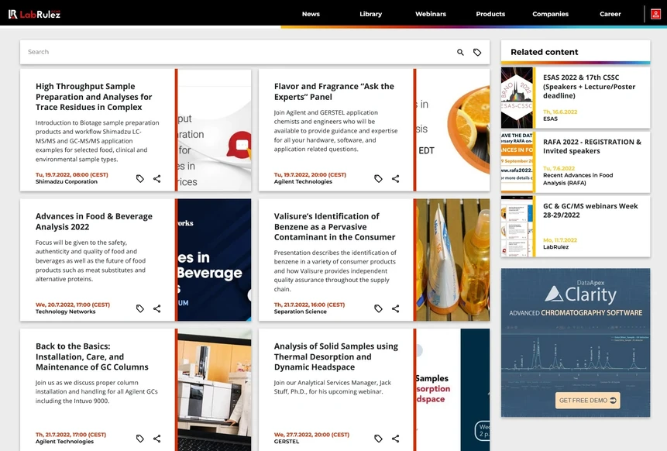This screenshot has height=451, width=667.
Task: Click Separation Science company name
Action: 301,312
